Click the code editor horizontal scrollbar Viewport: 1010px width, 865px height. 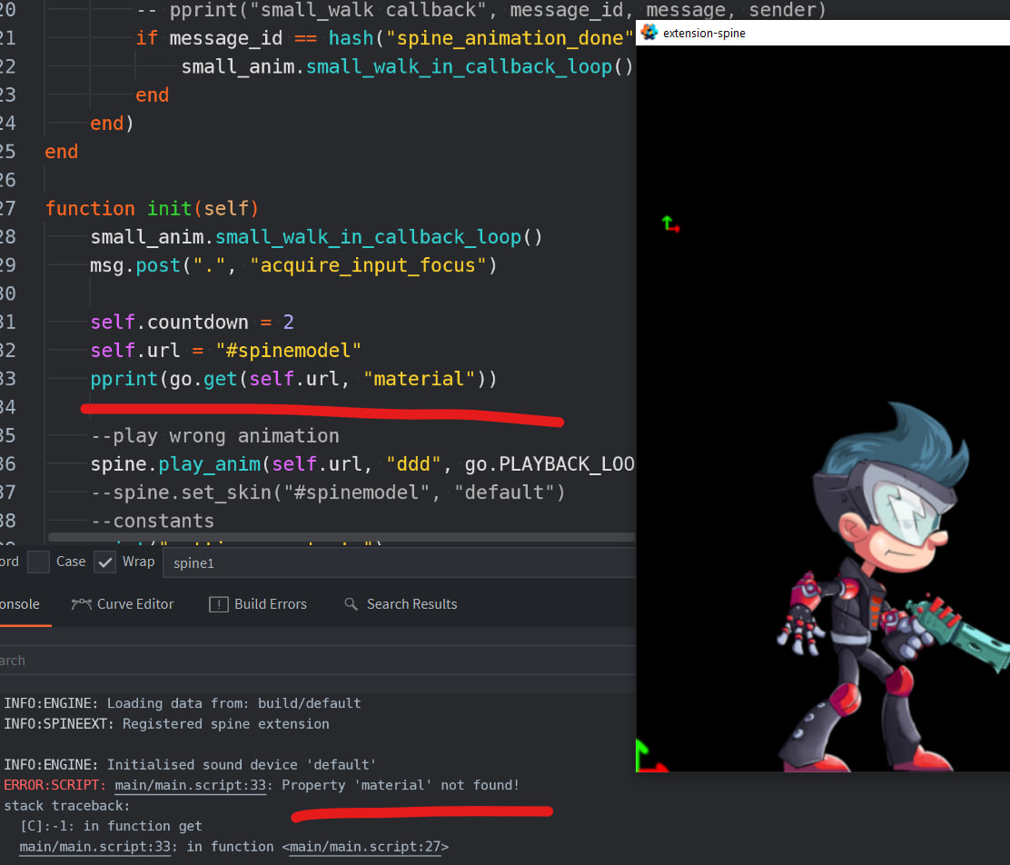click(x=342, y=537)
